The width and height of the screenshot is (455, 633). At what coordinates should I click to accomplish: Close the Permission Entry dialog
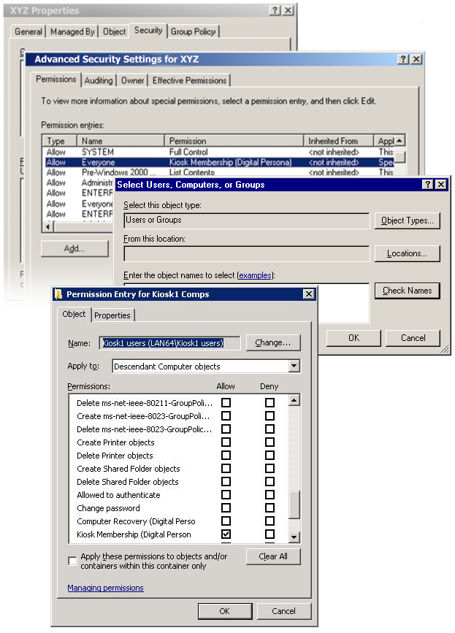[x=309, y=294]
